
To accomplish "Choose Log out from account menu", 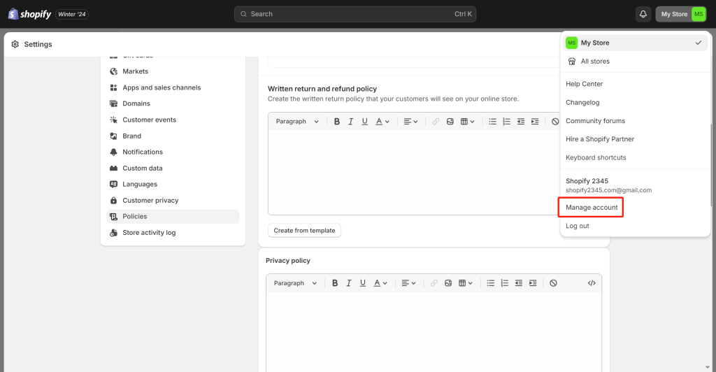I will point(577,226).
